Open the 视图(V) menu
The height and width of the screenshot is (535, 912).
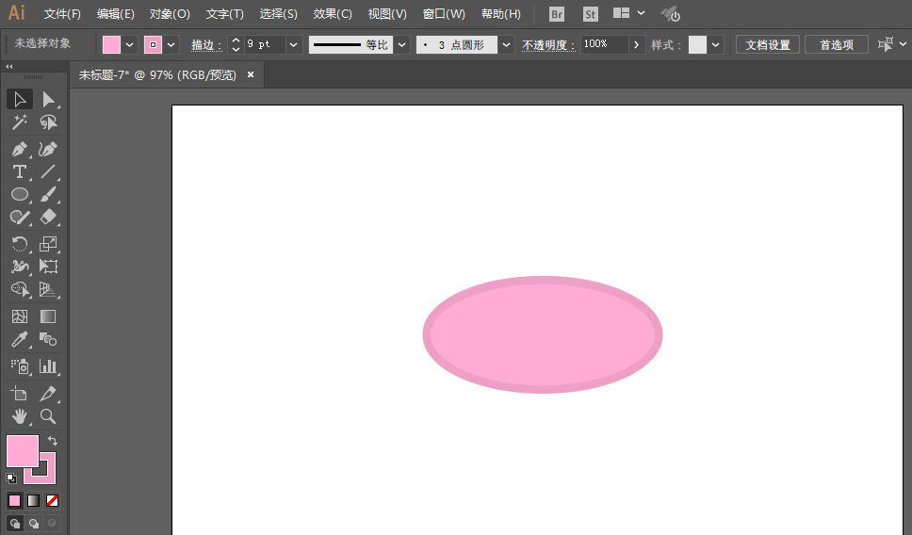[387, 14]
